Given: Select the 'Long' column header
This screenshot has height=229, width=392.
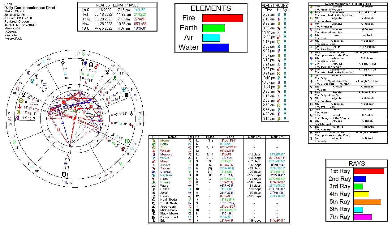Looking at the screenshot, I should pyautogui.click(x=230, y=137).
